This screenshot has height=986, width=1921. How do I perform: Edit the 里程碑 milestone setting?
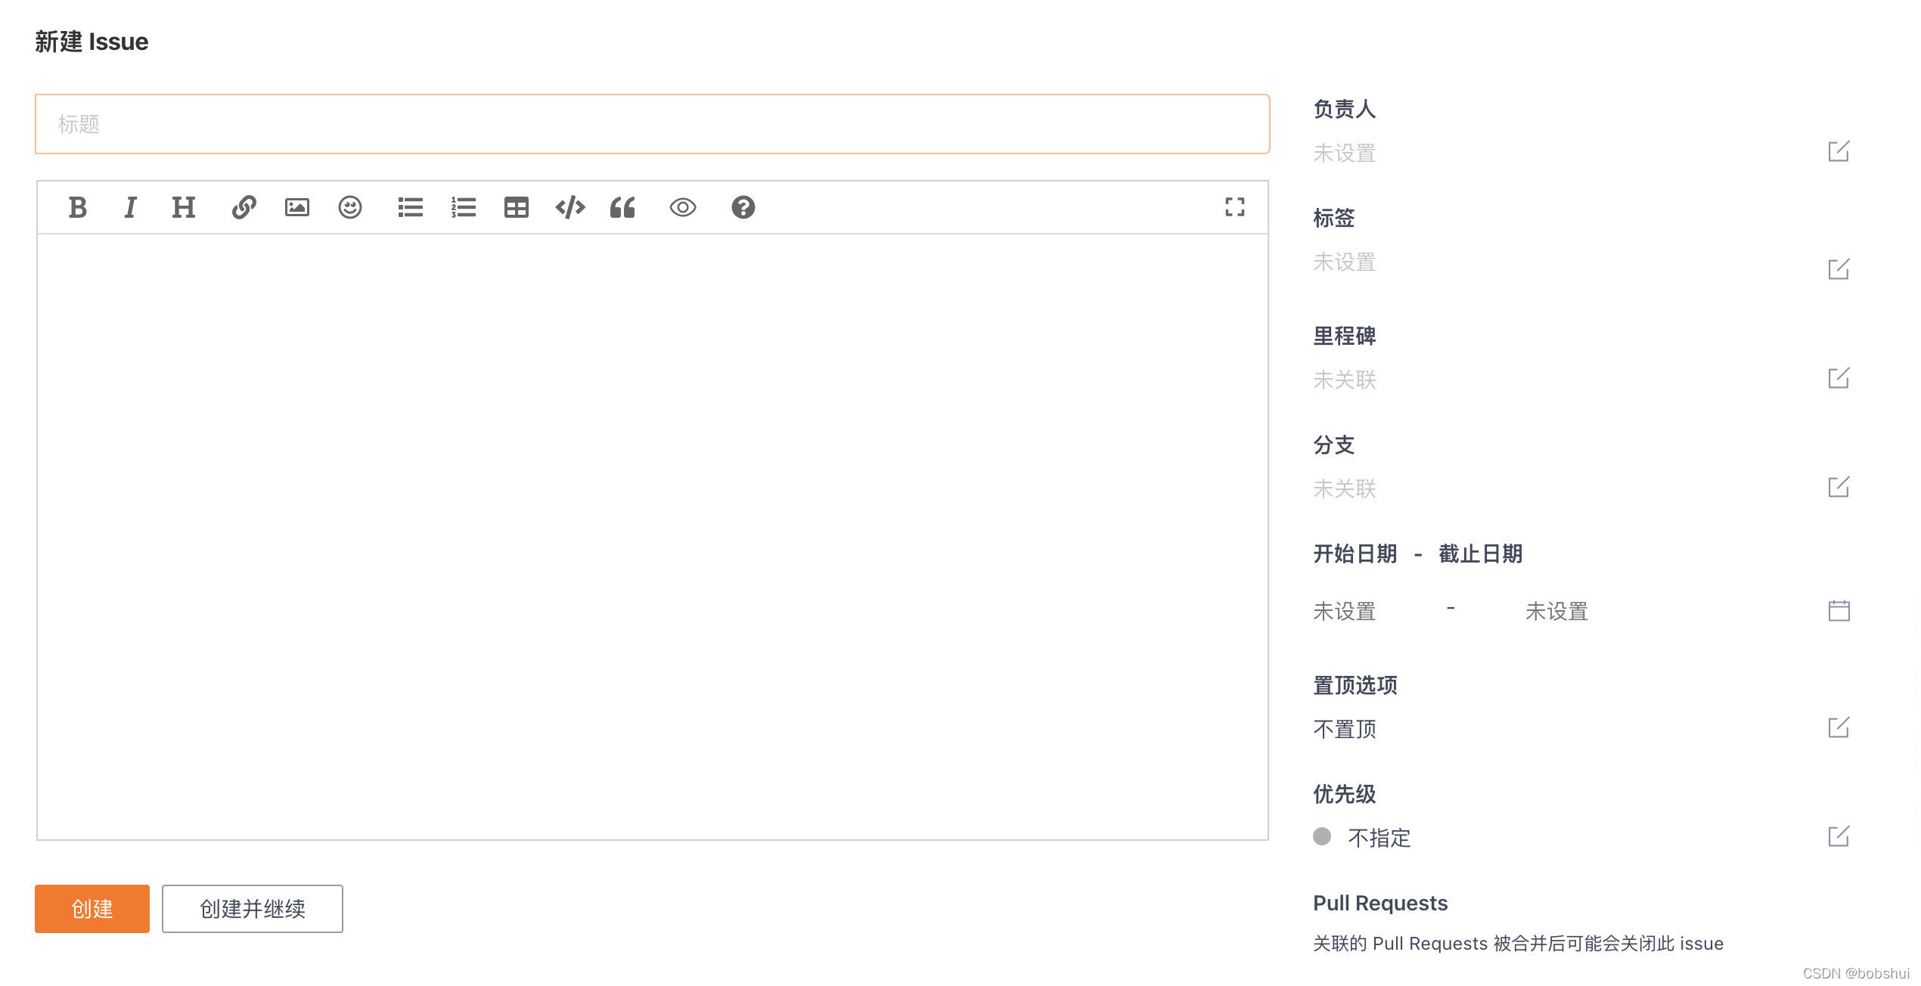tap(1838, 377)
